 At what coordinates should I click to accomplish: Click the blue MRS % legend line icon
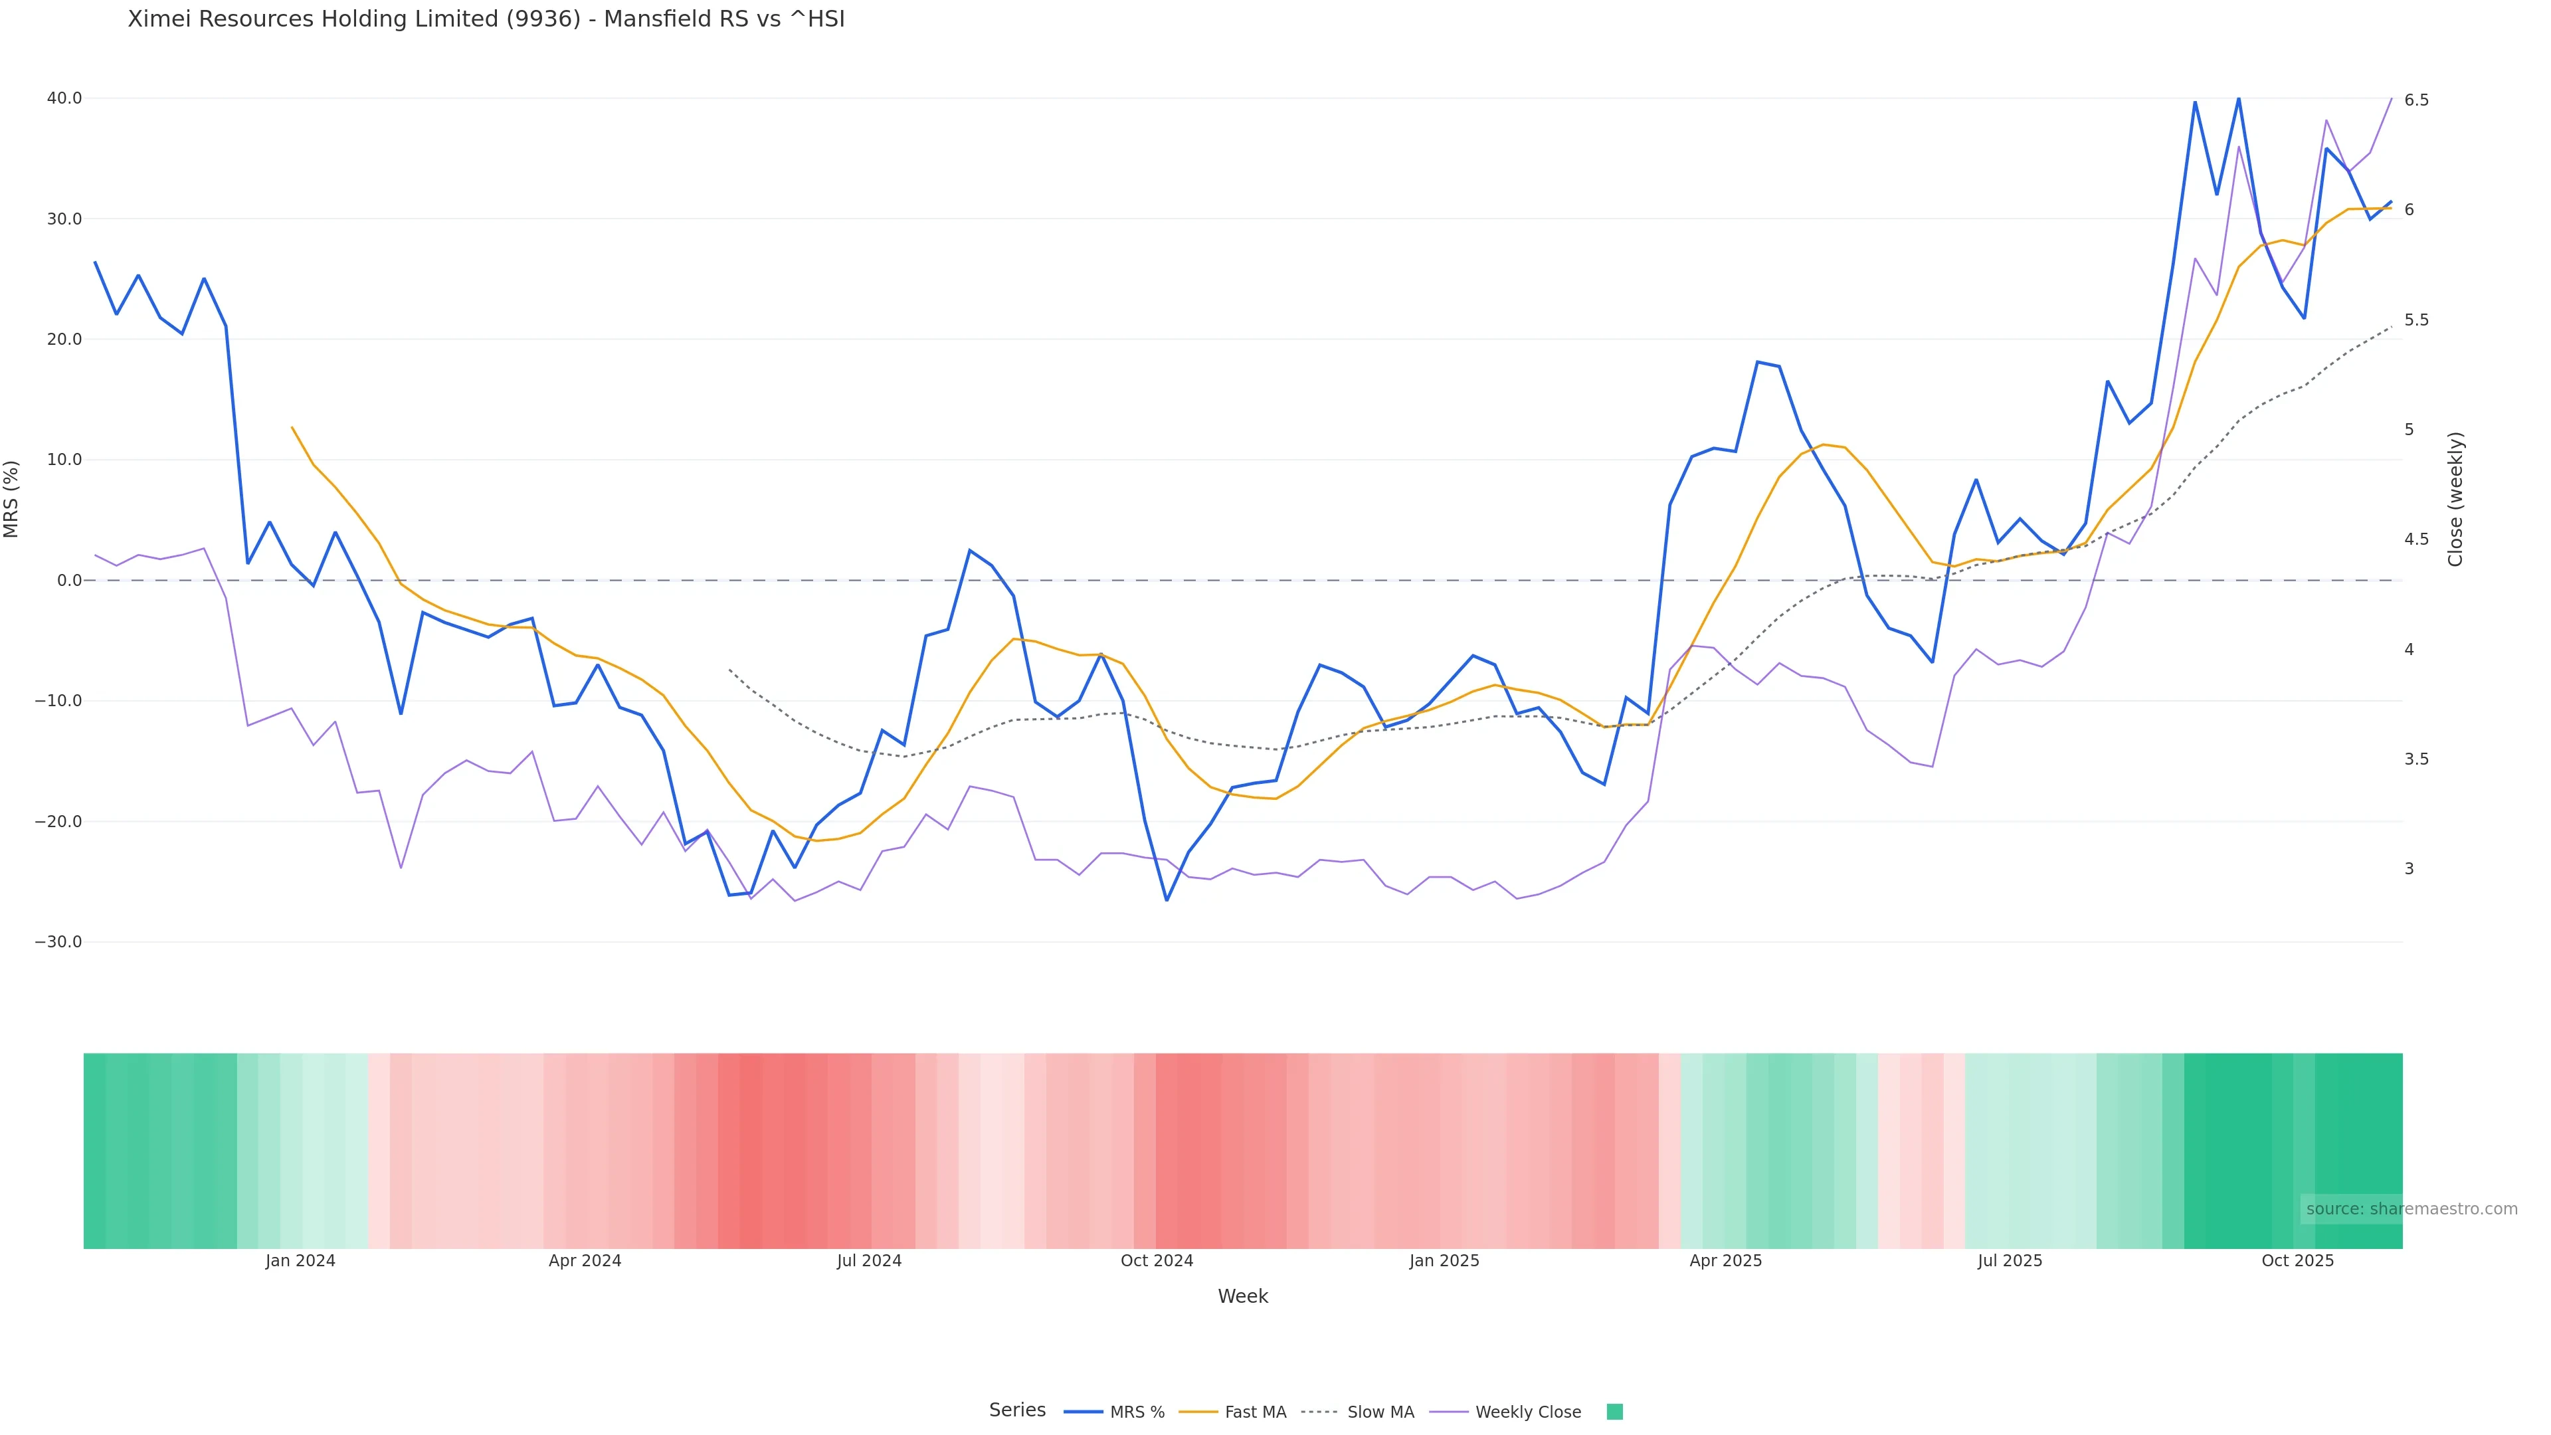tap(1084, 1412)
